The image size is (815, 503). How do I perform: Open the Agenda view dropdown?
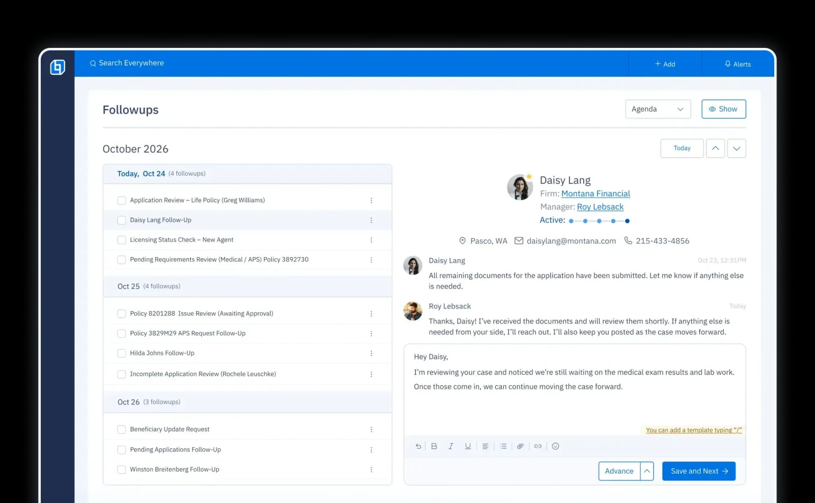[x=658, y=109]
